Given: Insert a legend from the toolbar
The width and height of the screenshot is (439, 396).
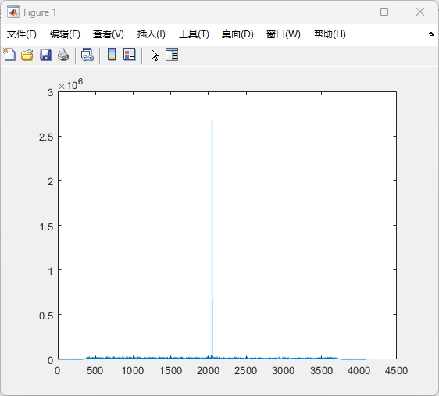Looking at the screenshot, I should pyautogui.click(x=130, y=55).
